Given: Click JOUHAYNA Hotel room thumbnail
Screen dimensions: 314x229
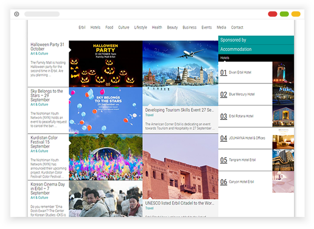Looking at the screenshot, I should 283,138.
